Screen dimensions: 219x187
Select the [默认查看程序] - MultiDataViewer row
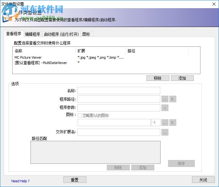(x=106, y=63)
